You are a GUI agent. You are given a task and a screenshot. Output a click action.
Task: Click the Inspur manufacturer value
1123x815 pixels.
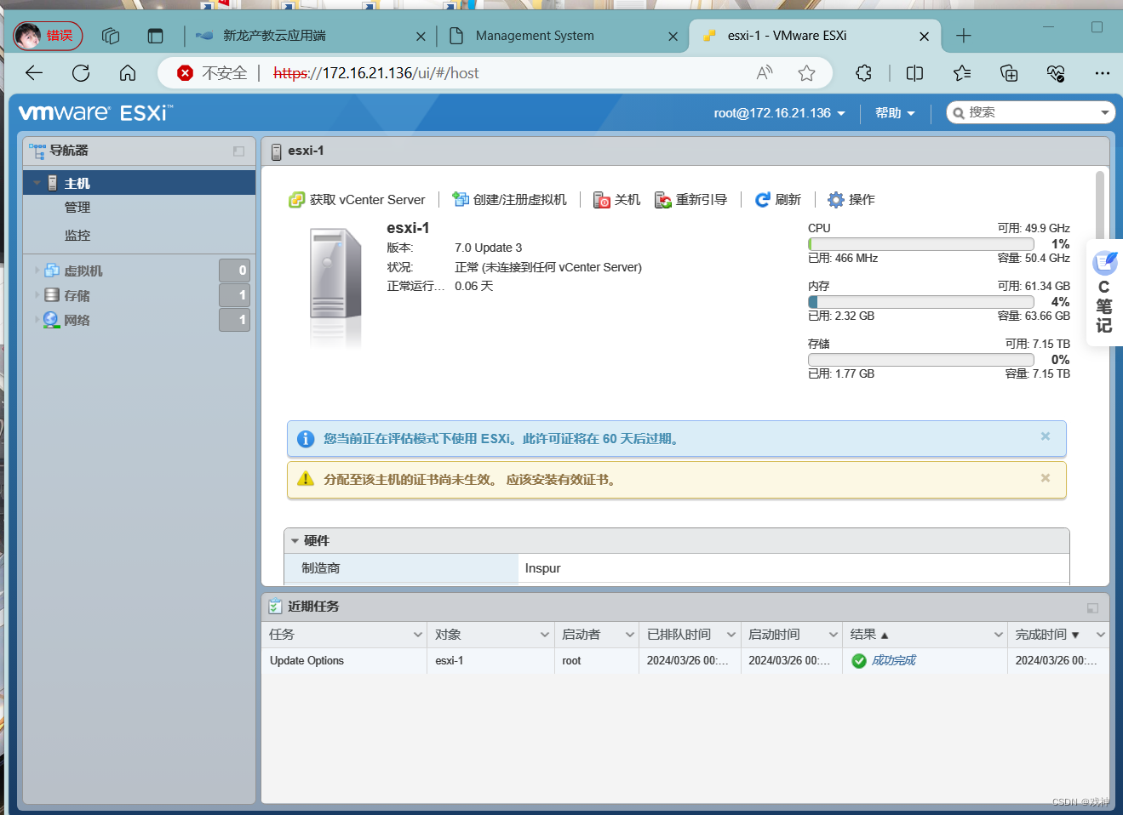tap(542, 568)
